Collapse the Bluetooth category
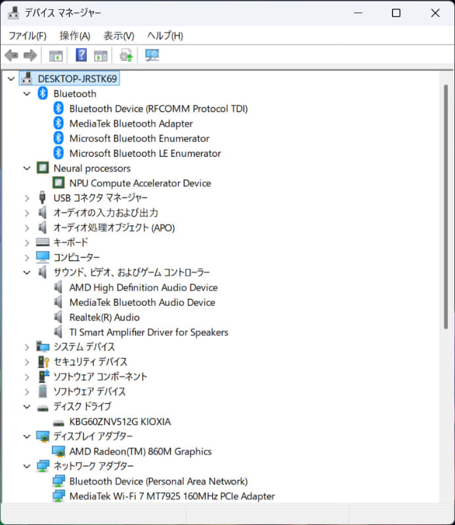Viewport: 455px width, 525px height. click(27, 93)
